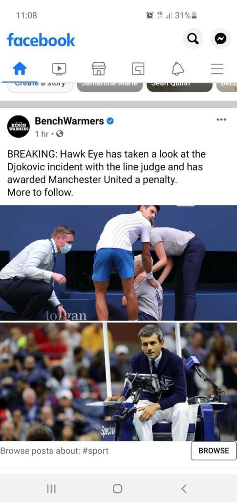
Task: Go to the Home feed tab
Action: pyautogui.click(x=20, y=69)
